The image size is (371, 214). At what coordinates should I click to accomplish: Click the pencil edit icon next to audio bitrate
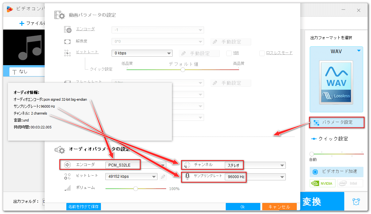(x=163, y=177)
